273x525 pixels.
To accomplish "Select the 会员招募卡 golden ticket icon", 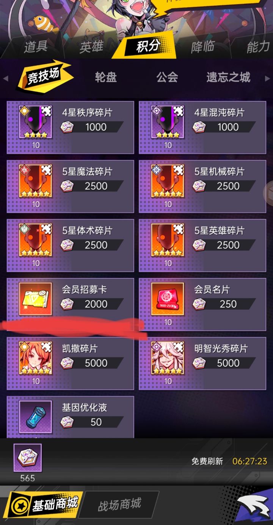I will 36,299.
